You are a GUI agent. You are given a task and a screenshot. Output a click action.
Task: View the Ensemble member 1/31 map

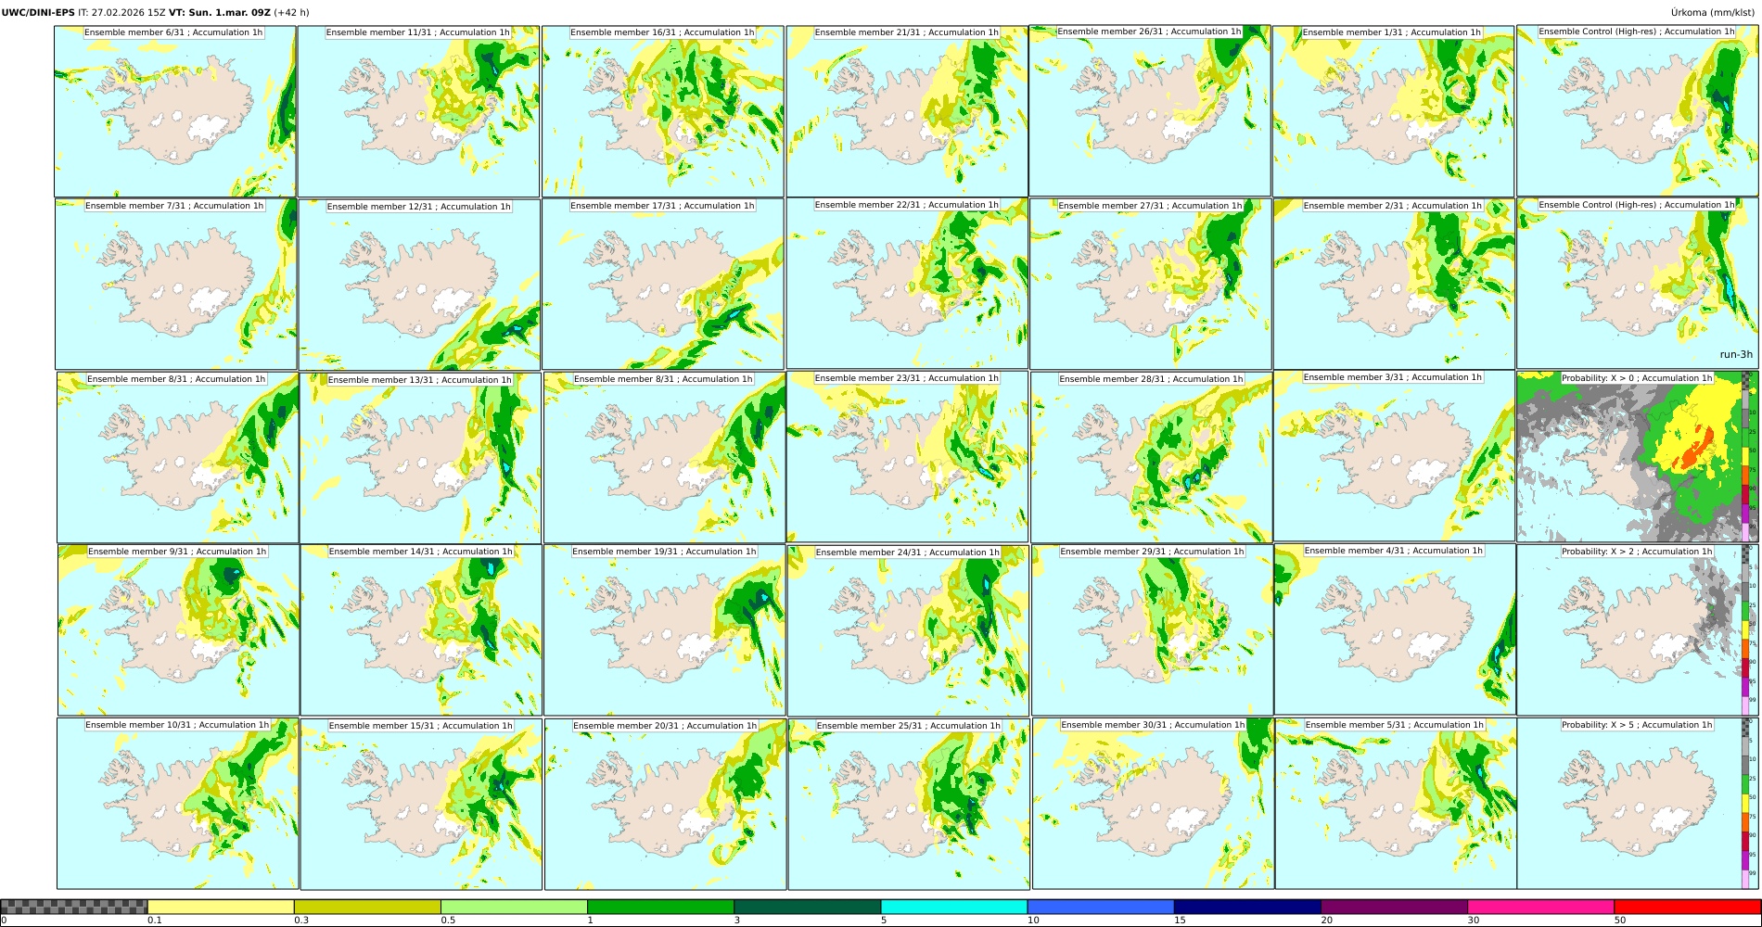[x=1394, y=111]
